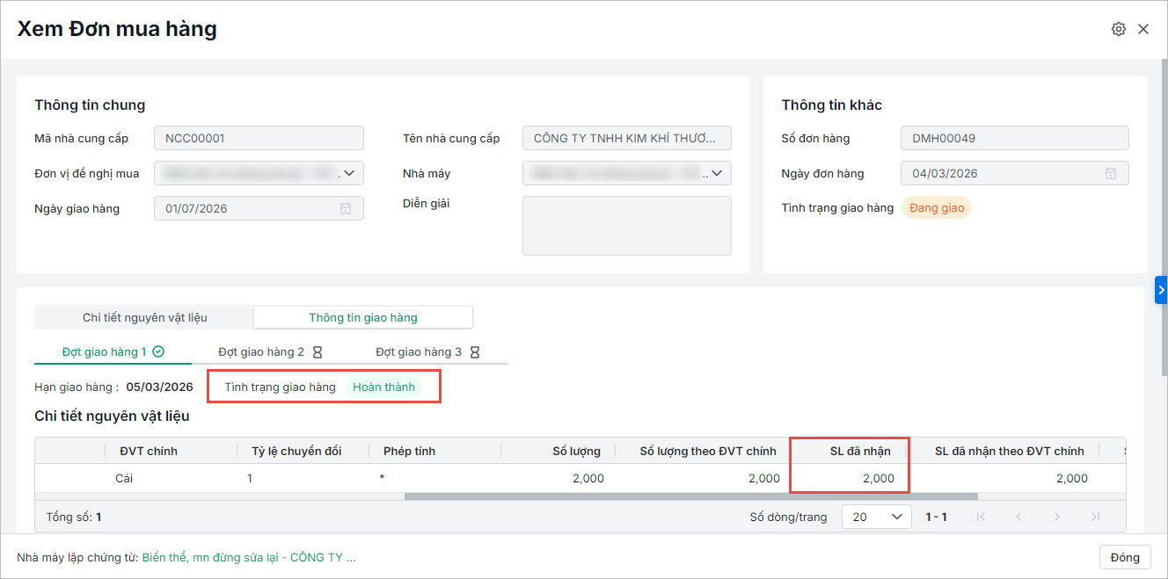Expand the blue side panel arrow
Viewport: 1168px width, 579px height.
(x=1161, y=290)
